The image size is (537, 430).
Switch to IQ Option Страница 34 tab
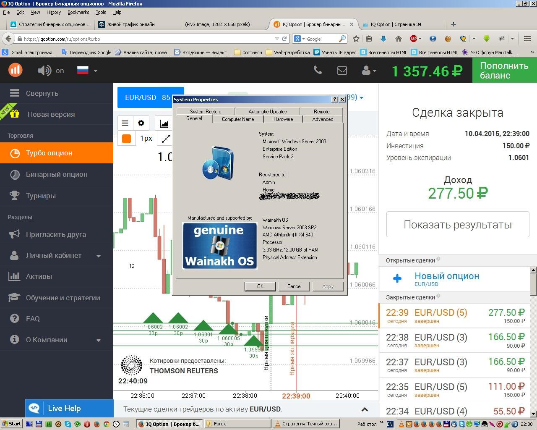(401, 24)
